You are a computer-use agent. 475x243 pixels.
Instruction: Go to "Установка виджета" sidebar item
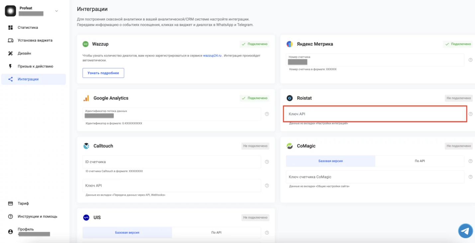tap(35, 40)
